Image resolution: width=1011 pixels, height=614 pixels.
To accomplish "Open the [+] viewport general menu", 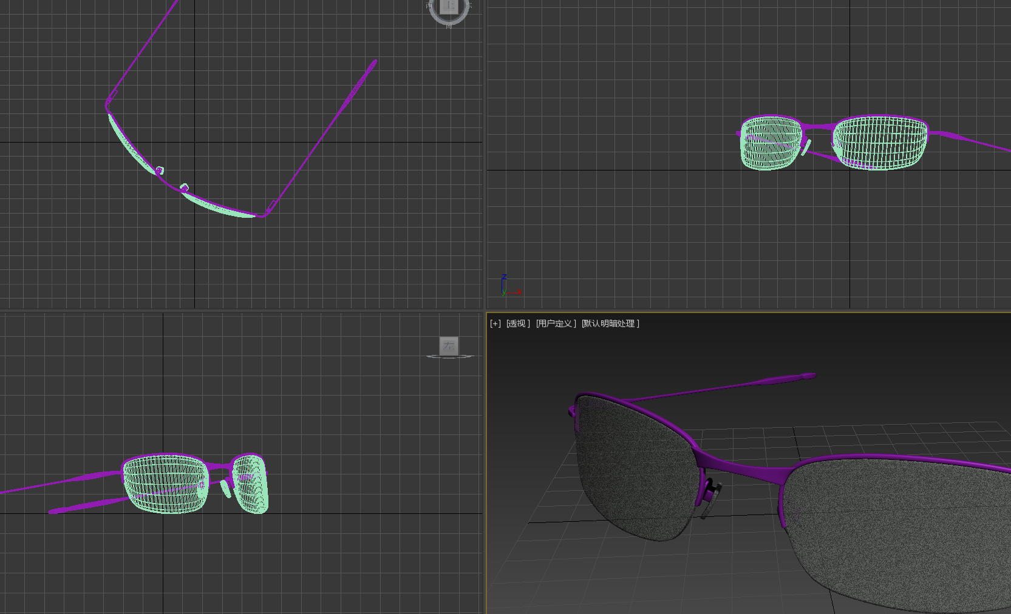I will [495, 323].
